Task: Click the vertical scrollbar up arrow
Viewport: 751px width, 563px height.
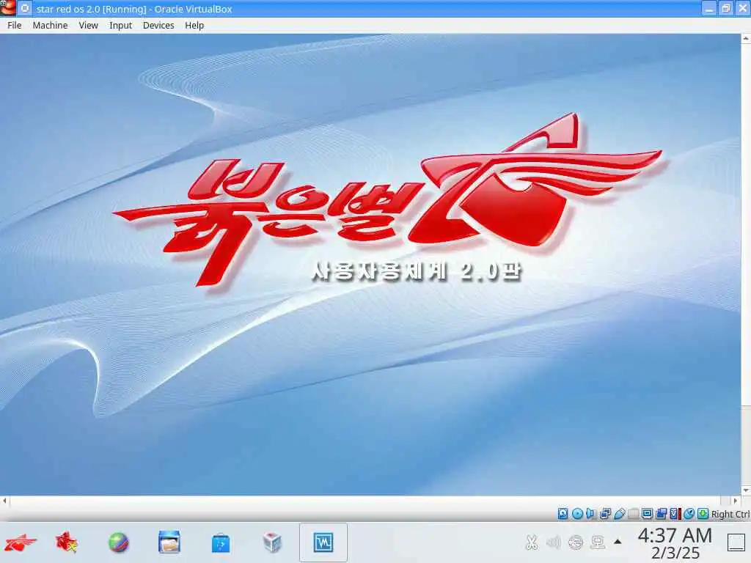Action: click(746, 37)
